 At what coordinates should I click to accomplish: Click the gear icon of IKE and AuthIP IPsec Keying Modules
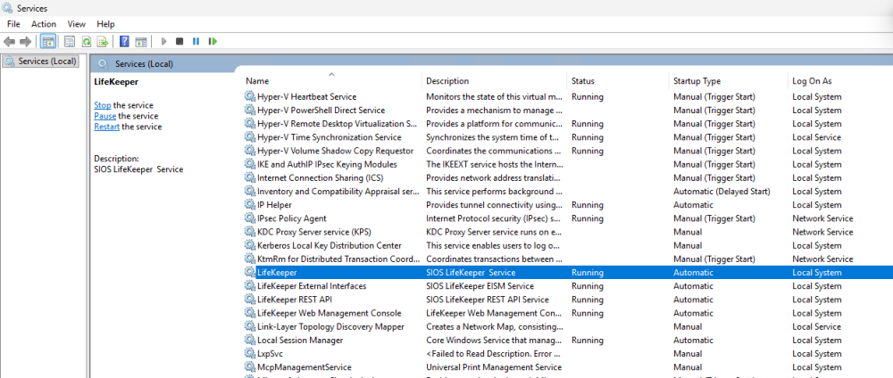coord(249,164)
